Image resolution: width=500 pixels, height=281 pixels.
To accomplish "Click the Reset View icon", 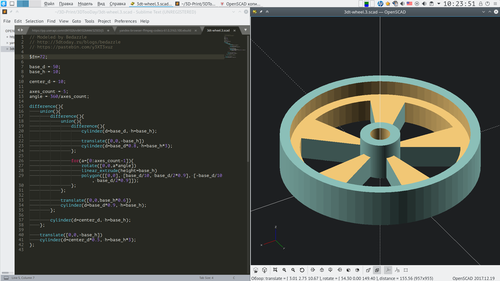I will (302, 270).
